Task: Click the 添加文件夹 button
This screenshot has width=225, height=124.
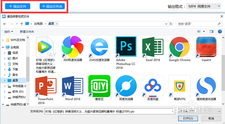Action: [52, 6]
